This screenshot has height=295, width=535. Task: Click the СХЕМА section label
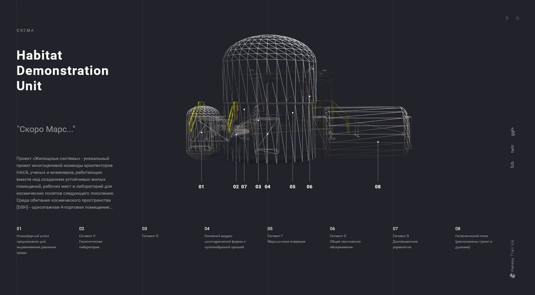pos(25,30)
